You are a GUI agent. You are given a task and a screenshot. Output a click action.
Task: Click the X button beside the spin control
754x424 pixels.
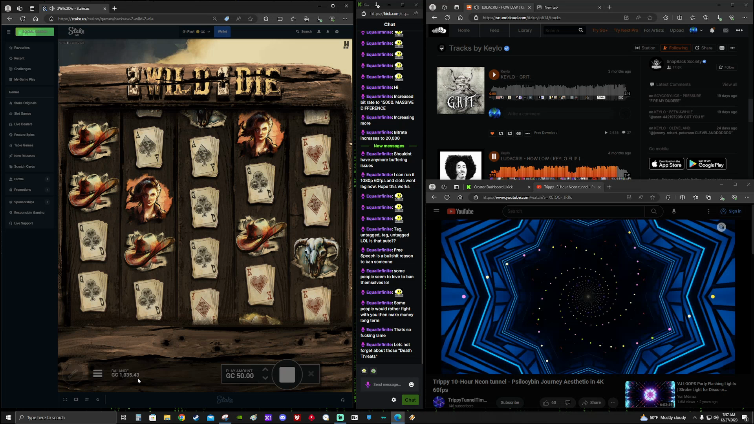(311, 374)
